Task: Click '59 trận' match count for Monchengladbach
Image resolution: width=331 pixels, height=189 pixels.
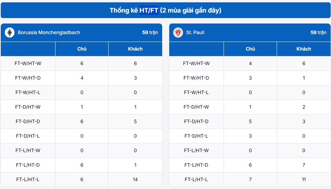Action: (150, 33)
